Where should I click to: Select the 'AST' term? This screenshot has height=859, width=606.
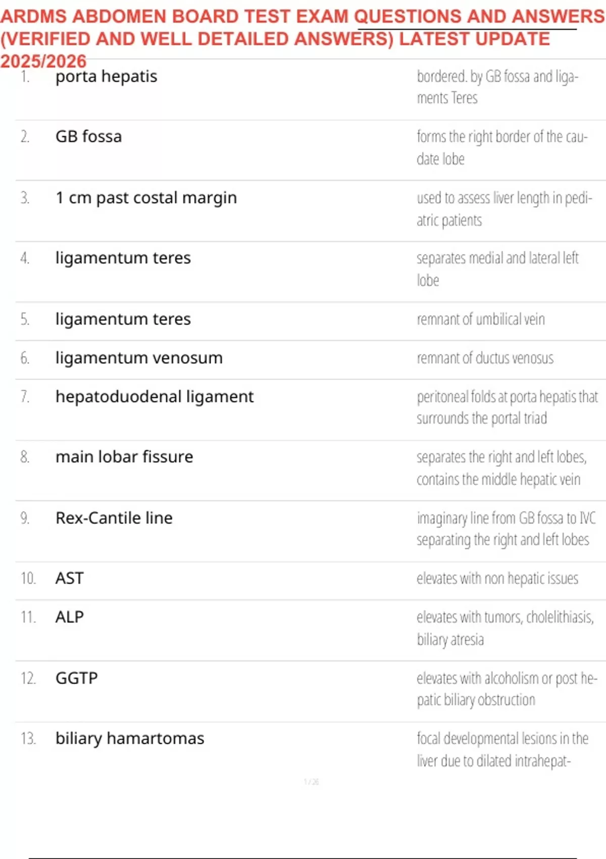click(x=69, y=578)
